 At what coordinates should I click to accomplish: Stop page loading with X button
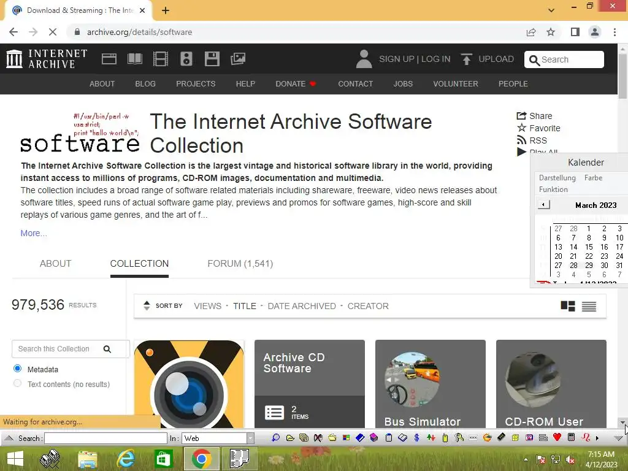click(53, 32)
